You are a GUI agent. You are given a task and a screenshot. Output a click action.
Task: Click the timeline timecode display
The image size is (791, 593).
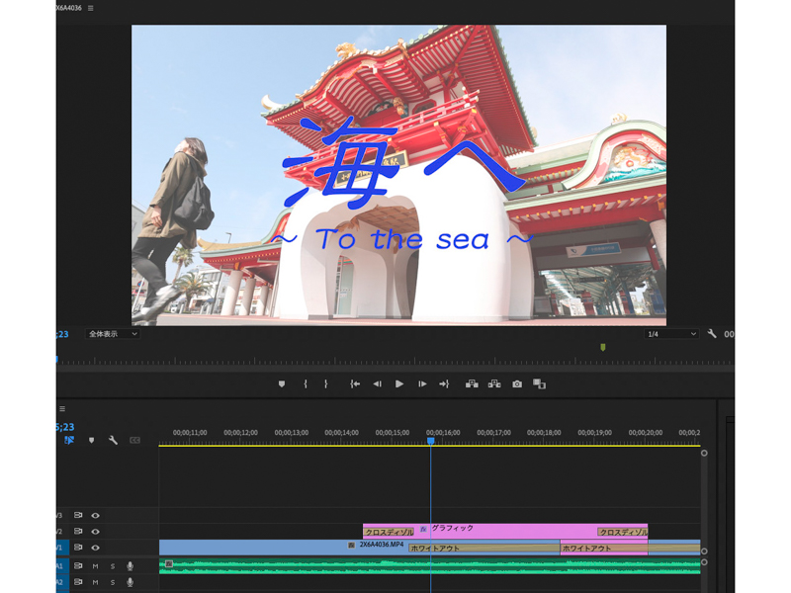[65, 427]
